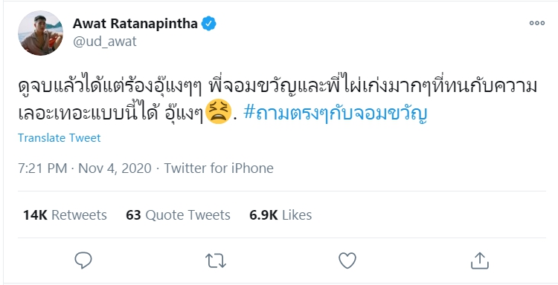Visit the @ud_awat handle link
Viewport: 558px width, 285px height.
point(105,42)
